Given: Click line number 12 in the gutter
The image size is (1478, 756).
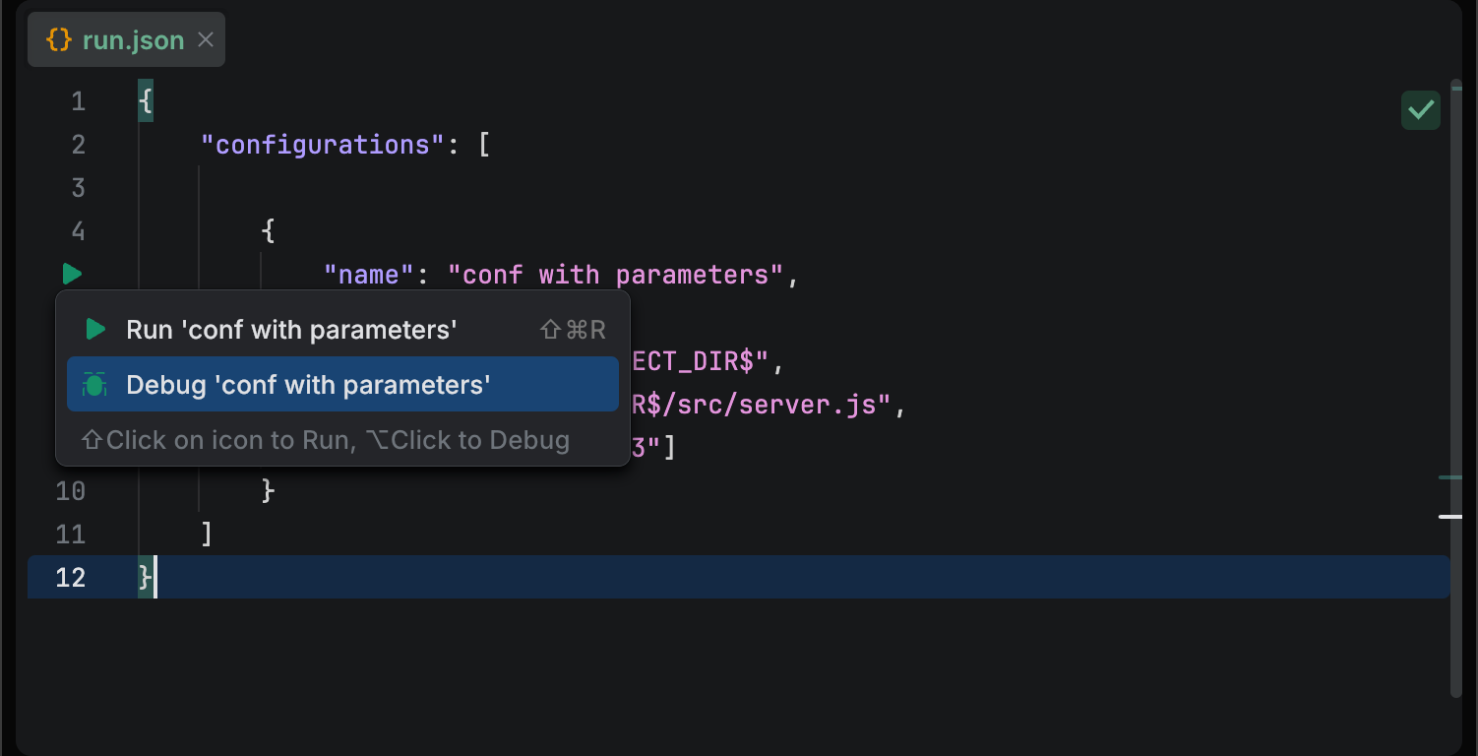Looking at the screenshot, I should (x=70, y=578).
